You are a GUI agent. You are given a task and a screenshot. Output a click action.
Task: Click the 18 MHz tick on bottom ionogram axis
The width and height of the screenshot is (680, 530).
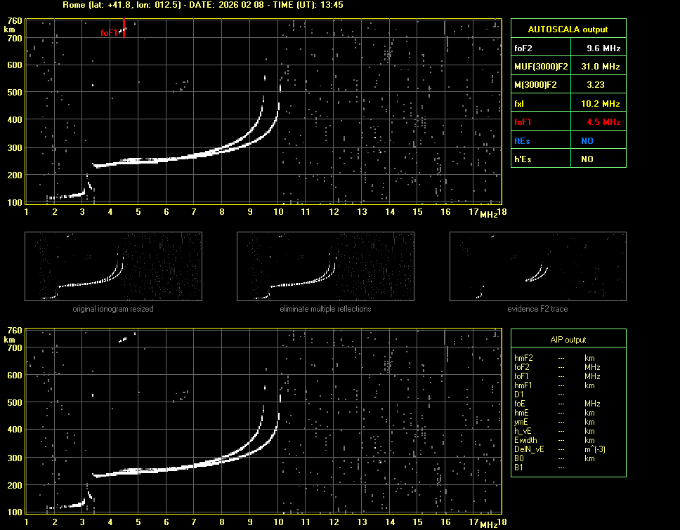pyautogui.click(x=502, y=522)
